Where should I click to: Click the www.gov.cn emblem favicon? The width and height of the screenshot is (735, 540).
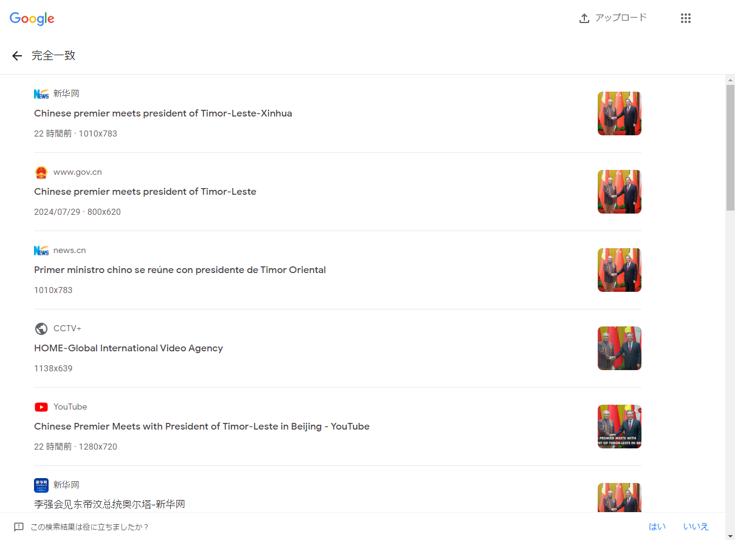[x=41, y=172]
